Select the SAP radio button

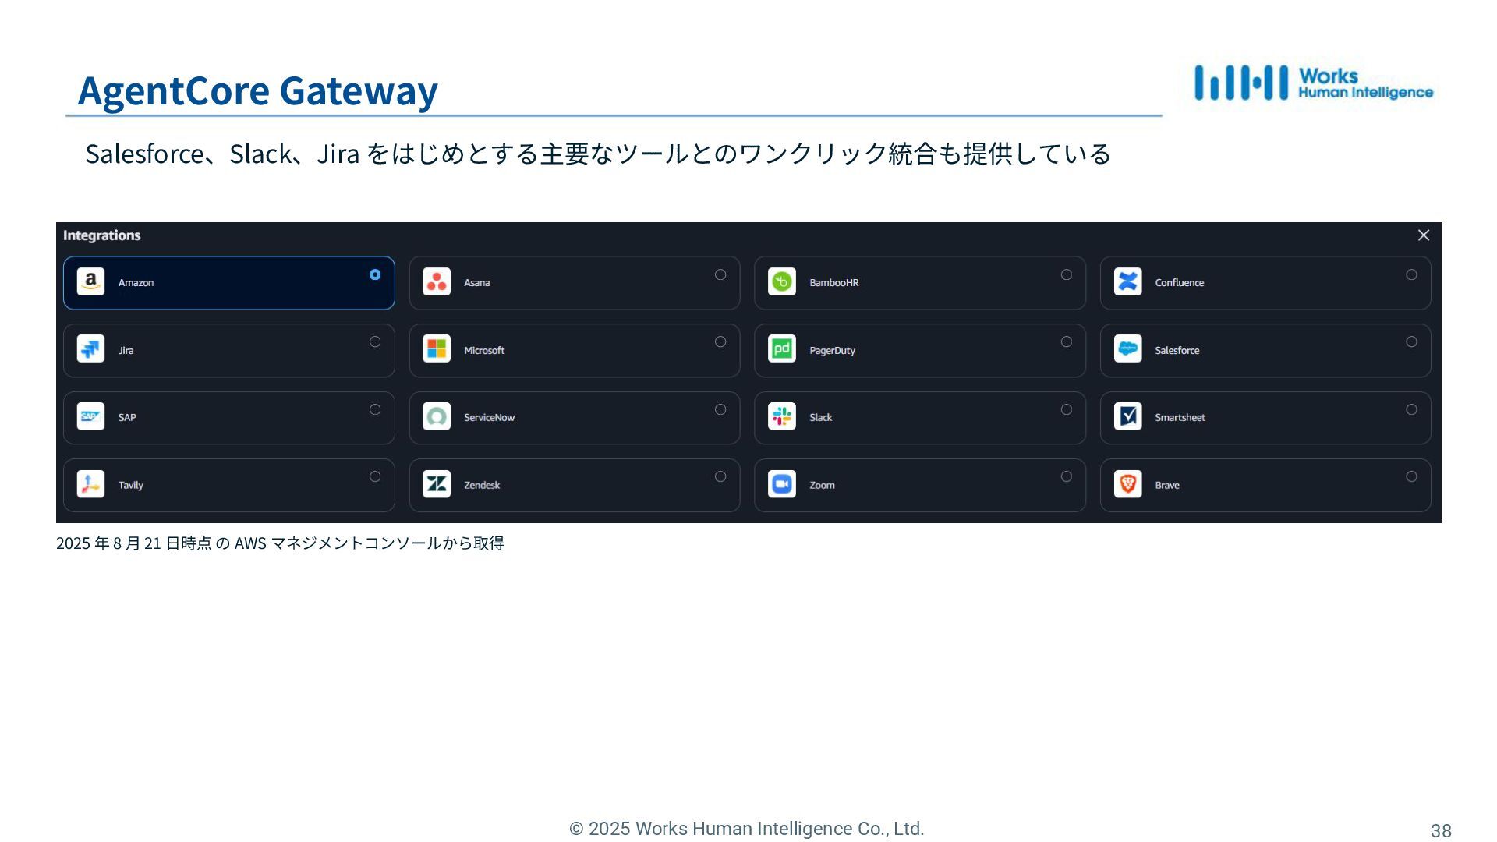375,409
